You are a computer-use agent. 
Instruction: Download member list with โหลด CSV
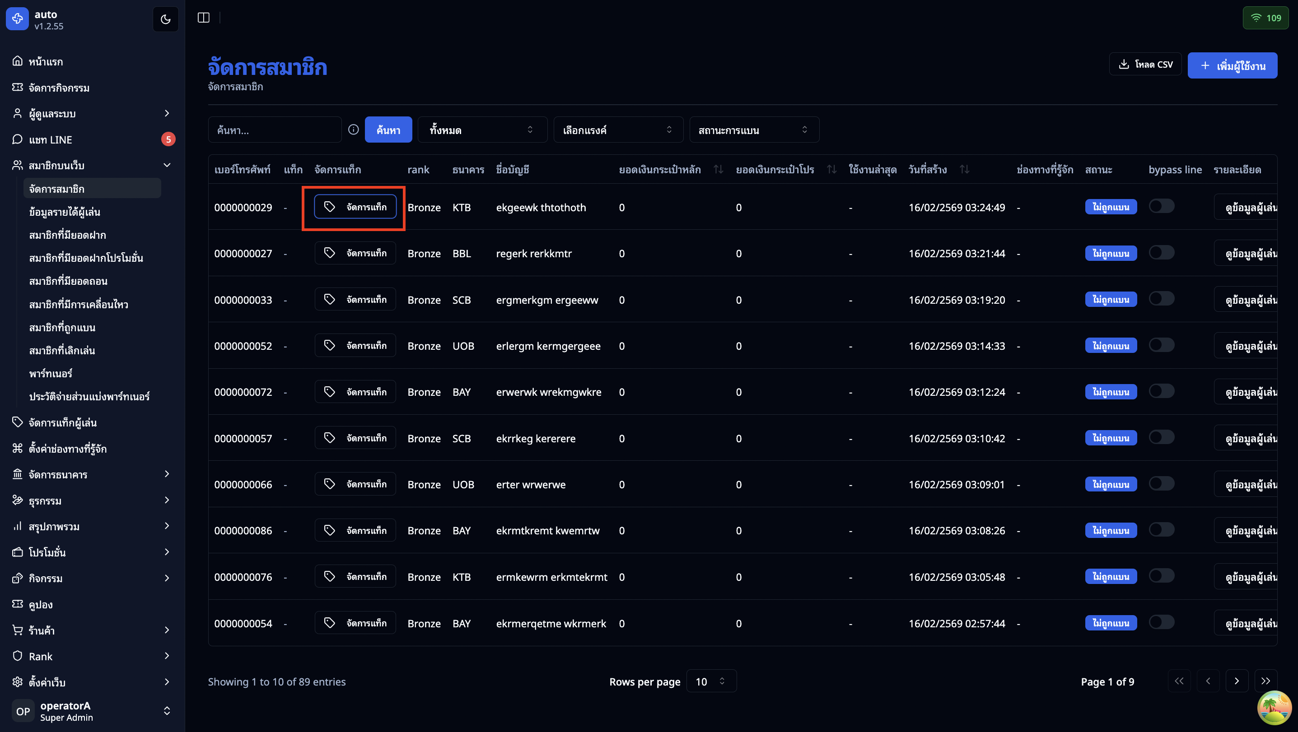[1145, 65]
